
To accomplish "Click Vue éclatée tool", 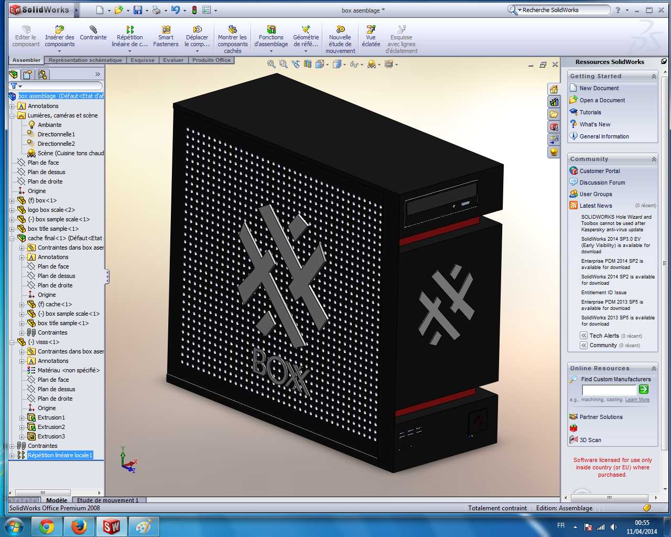I will [371, 36].
